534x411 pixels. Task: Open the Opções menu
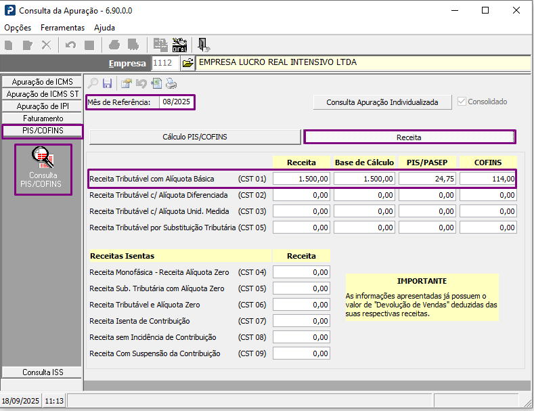coord(18,28)
